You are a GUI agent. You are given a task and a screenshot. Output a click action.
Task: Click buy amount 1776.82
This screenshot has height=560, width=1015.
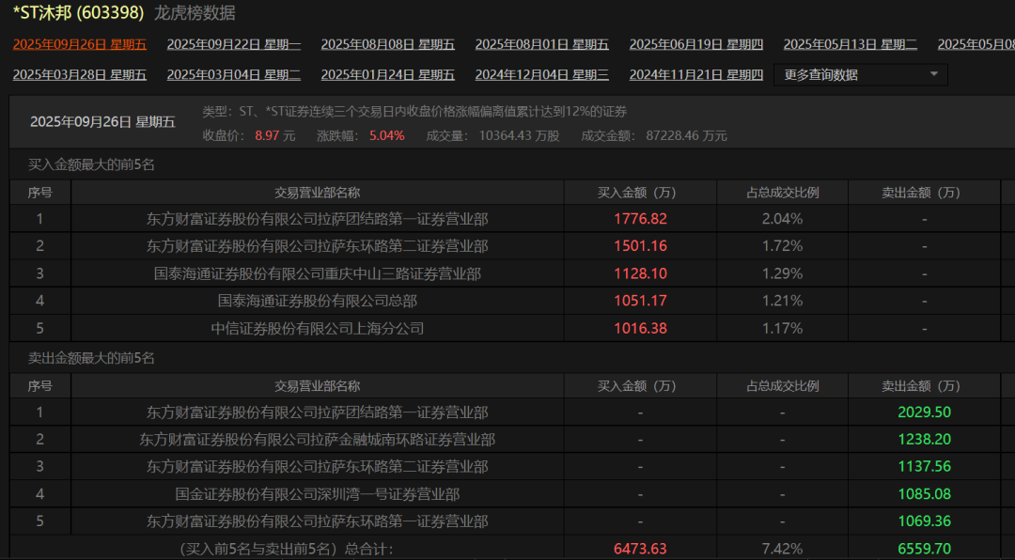640,219
